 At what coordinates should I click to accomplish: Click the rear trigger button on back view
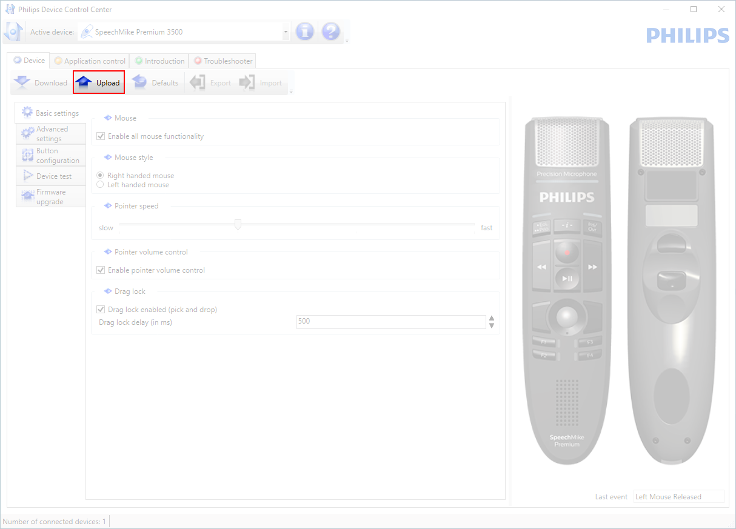(x=671, y=281)
